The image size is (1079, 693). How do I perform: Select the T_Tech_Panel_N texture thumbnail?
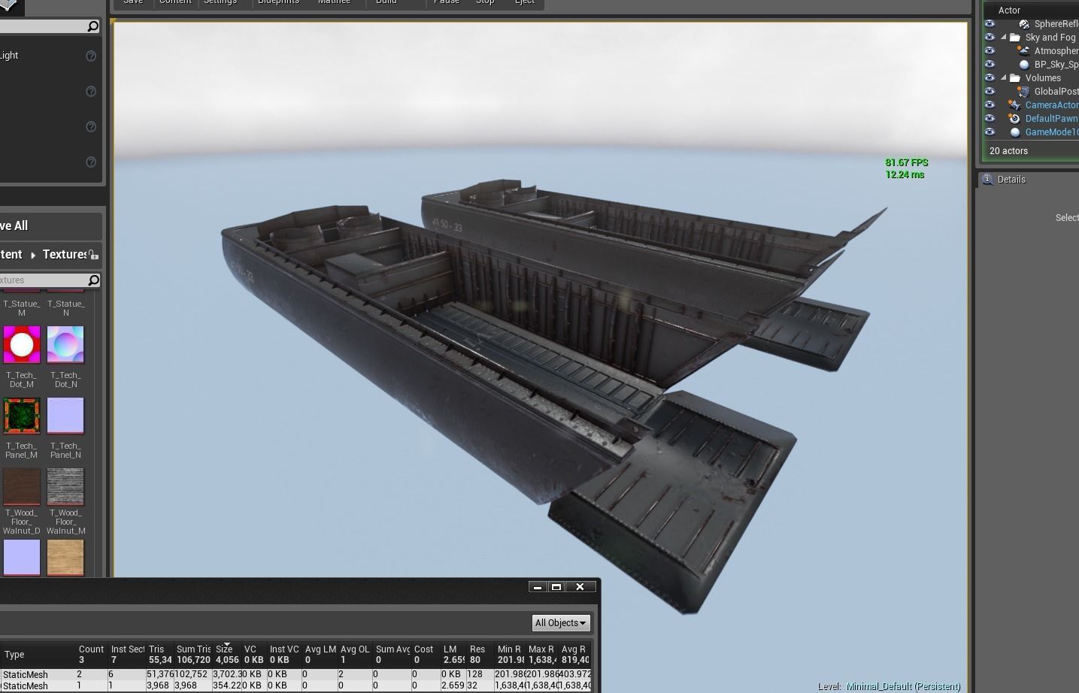pos(65,416)
